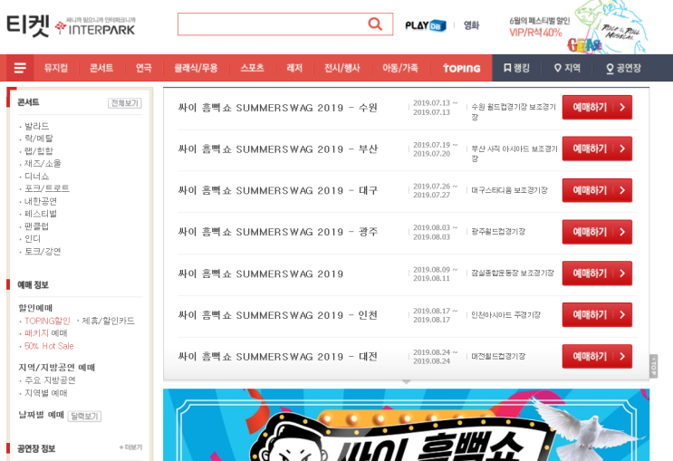
Task: Open the 패키지 예매 link
Action: pyautogui.click(x=46, y=333)
